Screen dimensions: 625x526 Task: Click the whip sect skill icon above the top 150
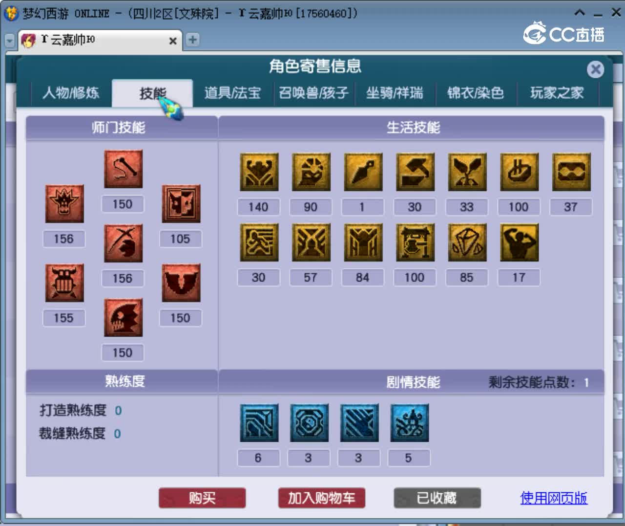(x=123, y=169)
